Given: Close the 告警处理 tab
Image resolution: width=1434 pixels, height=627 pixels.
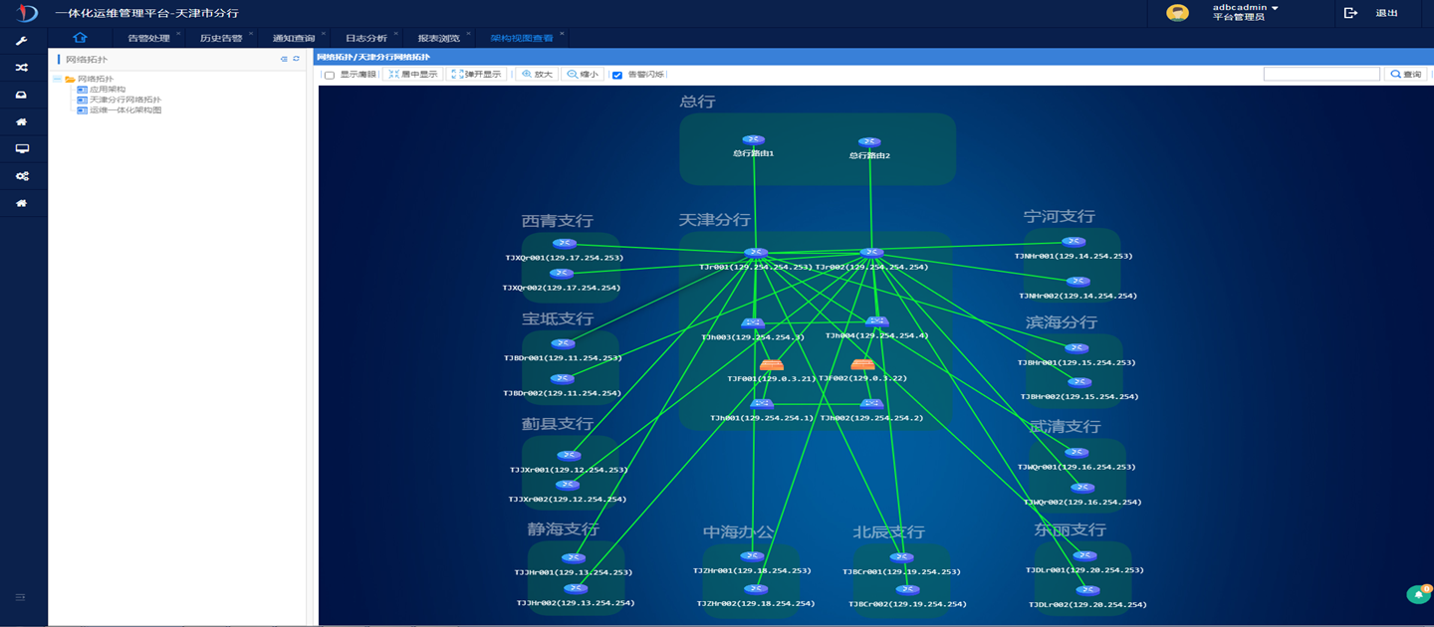Looking at the screenshot, I should [178, 34].
